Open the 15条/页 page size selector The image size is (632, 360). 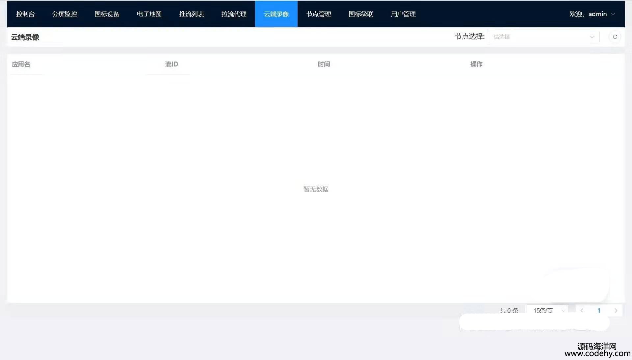[x=547, y=310]
